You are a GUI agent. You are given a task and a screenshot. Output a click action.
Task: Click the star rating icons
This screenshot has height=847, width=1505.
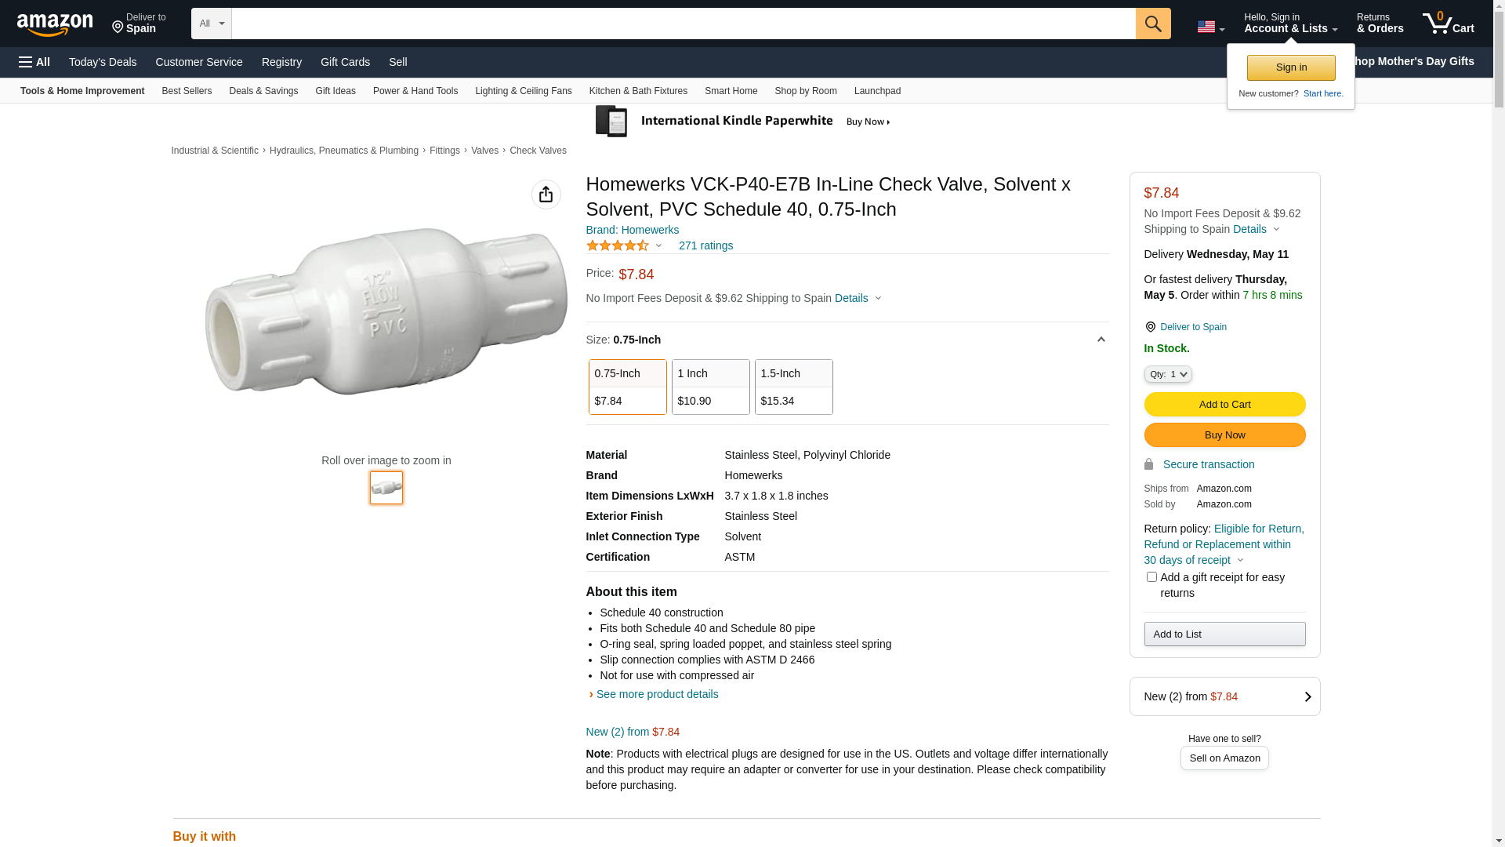(x=618, y=245)
